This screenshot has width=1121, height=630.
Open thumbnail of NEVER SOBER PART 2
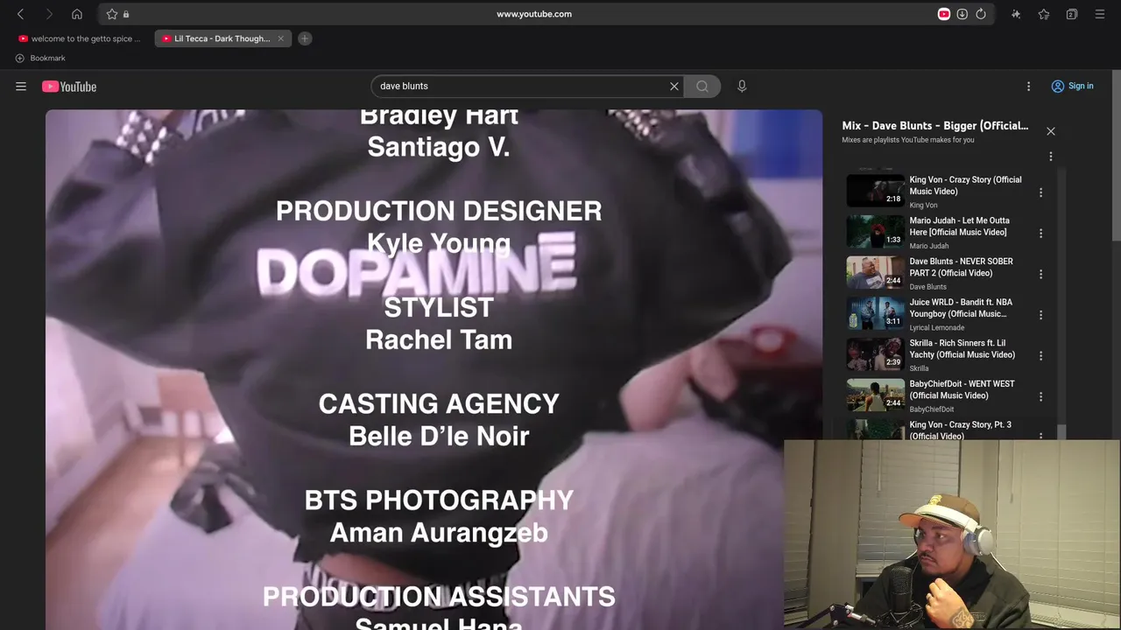875,272
